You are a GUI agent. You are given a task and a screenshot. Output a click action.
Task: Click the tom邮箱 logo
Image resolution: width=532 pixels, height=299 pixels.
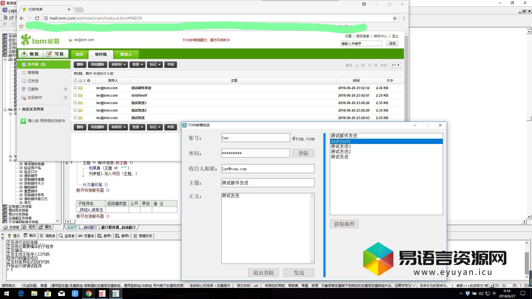pos(40,40)
